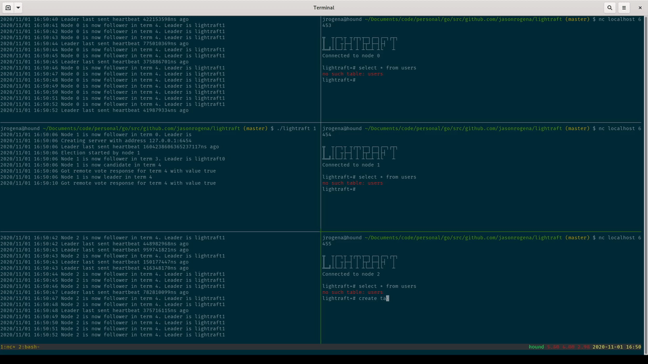Select tmux window '2:bash-' in the status bar
This screenshot has width=648, height=364.
29,346
